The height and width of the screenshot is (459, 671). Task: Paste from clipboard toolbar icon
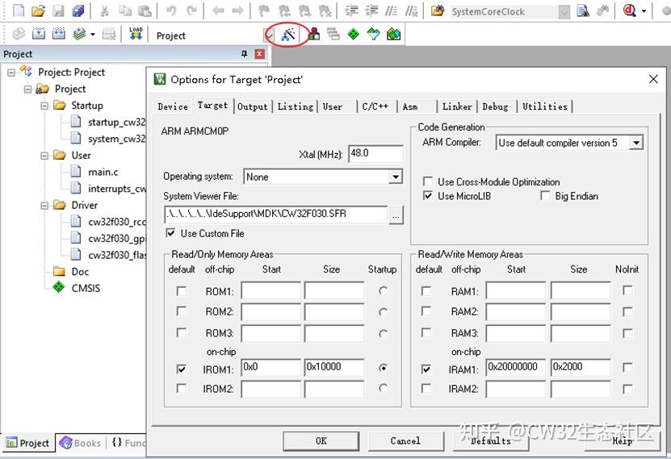145,10
